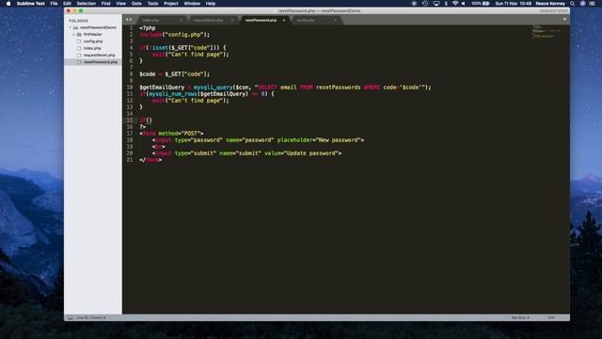This screenshot has height=339, width=602.
Task: Click the PHPMailer folder icon
Action: (79, 35)
